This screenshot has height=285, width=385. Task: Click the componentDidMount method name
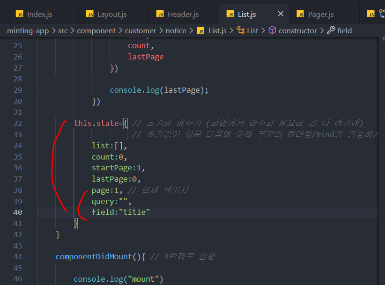click(94, 256)
